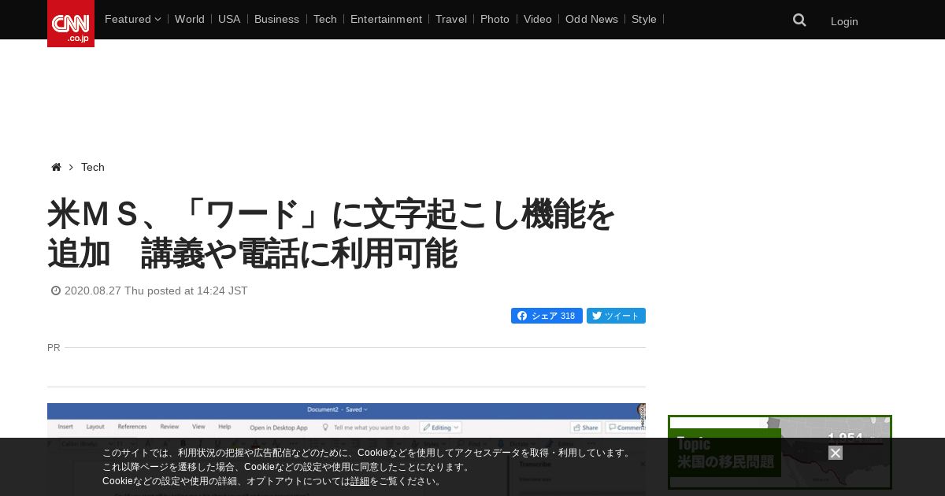The height and width of the screenshot is (496, 945).
Task: Tweet this article
Action: tap(616, 316)
